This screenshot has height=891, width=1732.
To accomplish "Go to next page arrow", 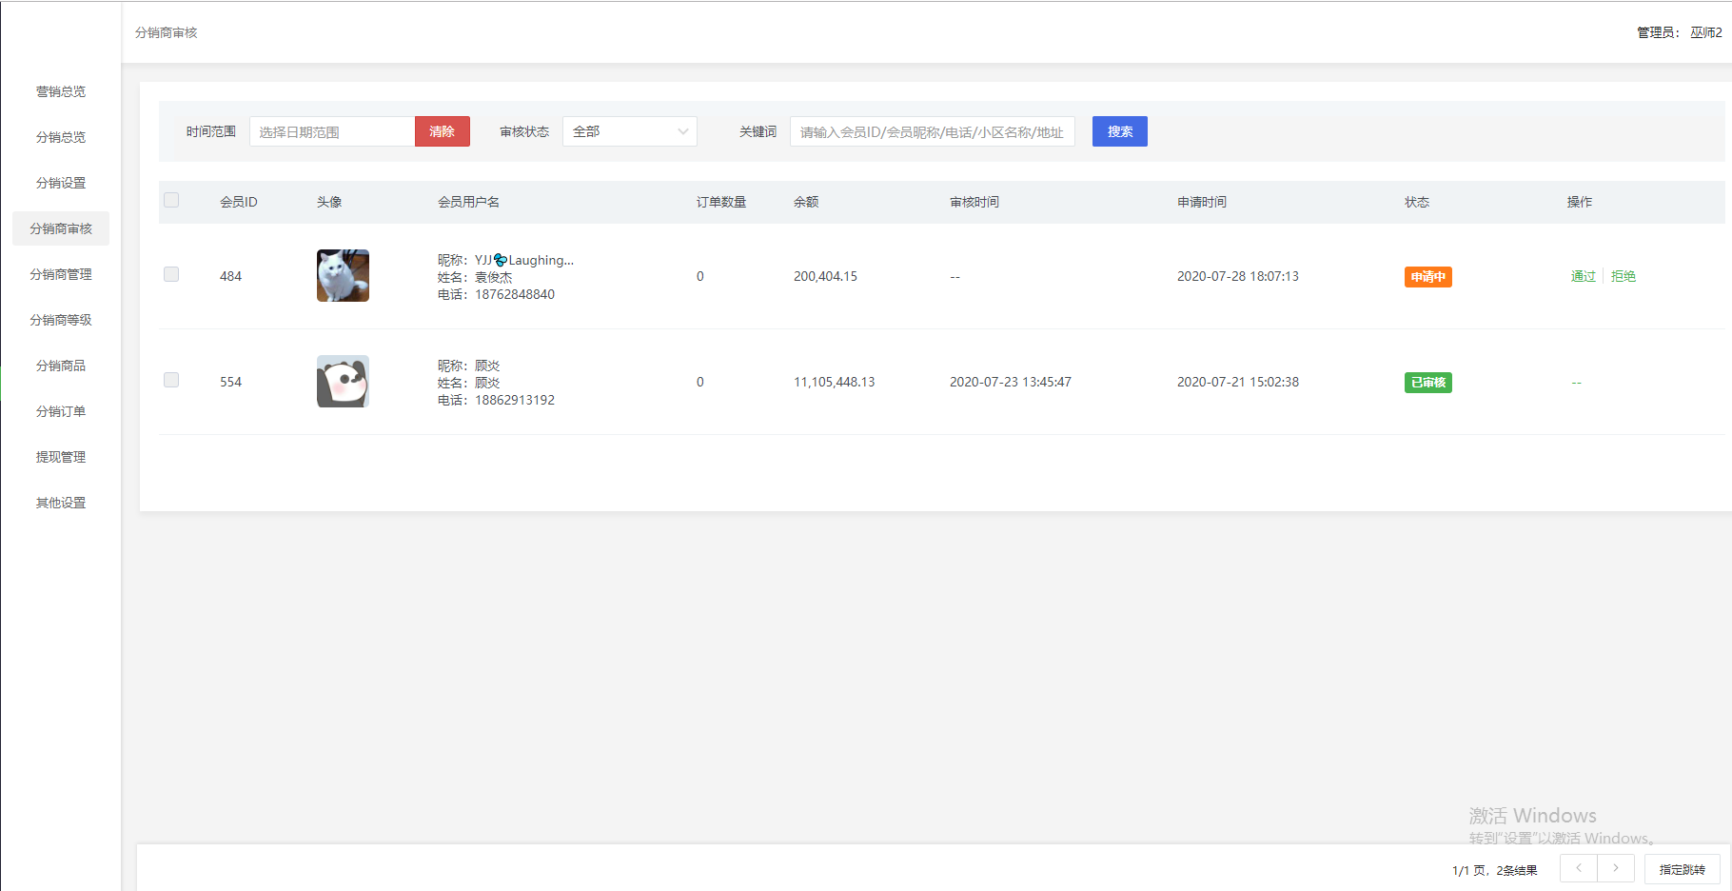I will (1616, 868).
